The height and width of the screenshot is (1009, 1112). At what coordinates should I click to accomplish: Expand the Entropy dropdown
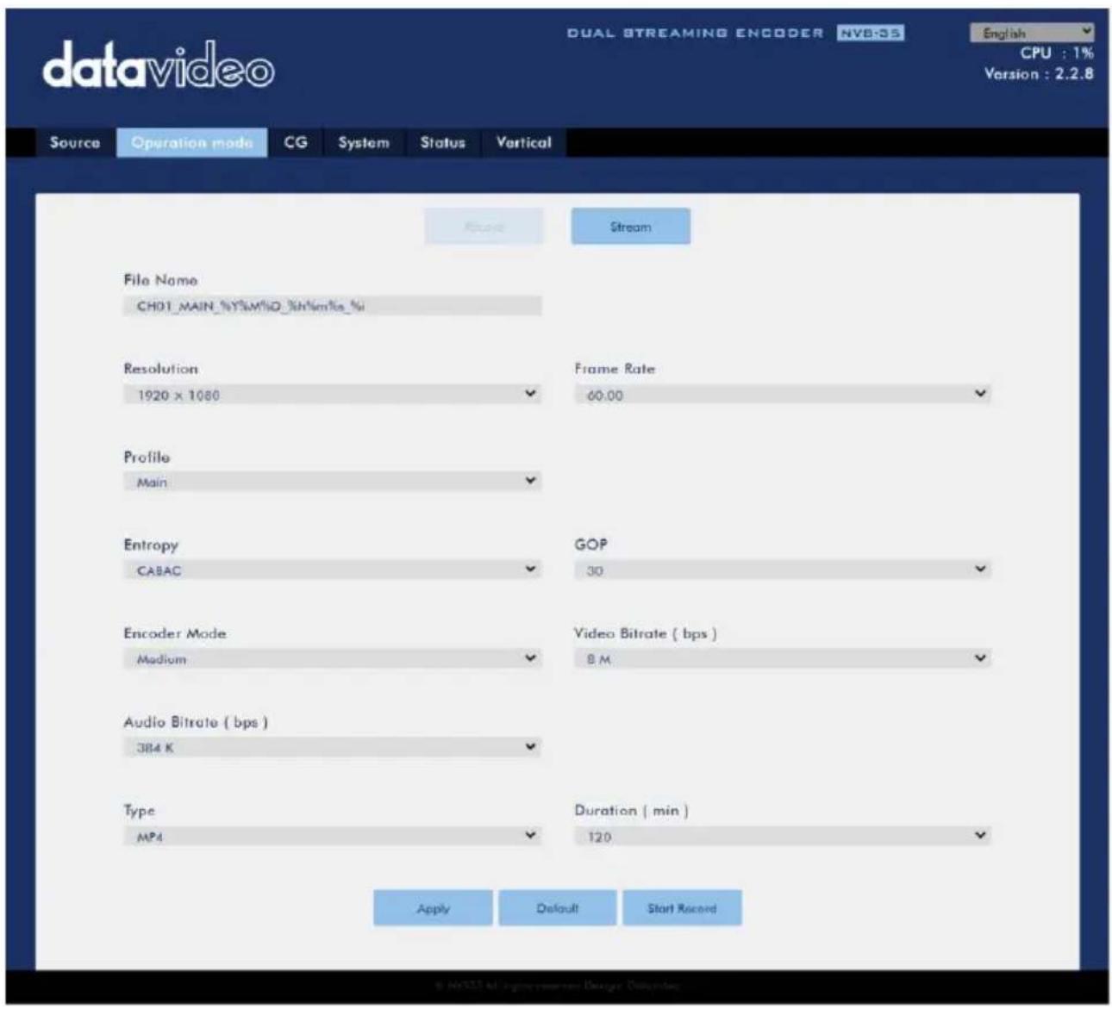333,570
